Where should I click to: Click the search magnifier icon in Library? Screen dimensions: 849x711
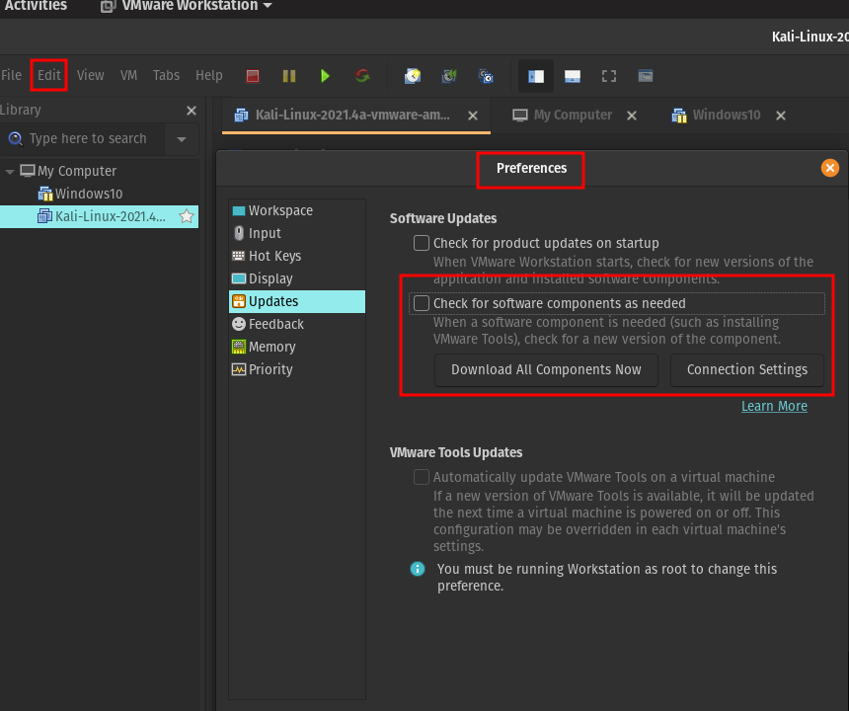(x=16, y=139)
